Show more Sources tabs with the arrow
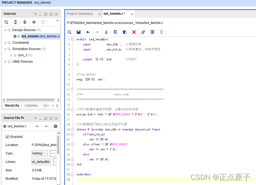 coord(53,106)
